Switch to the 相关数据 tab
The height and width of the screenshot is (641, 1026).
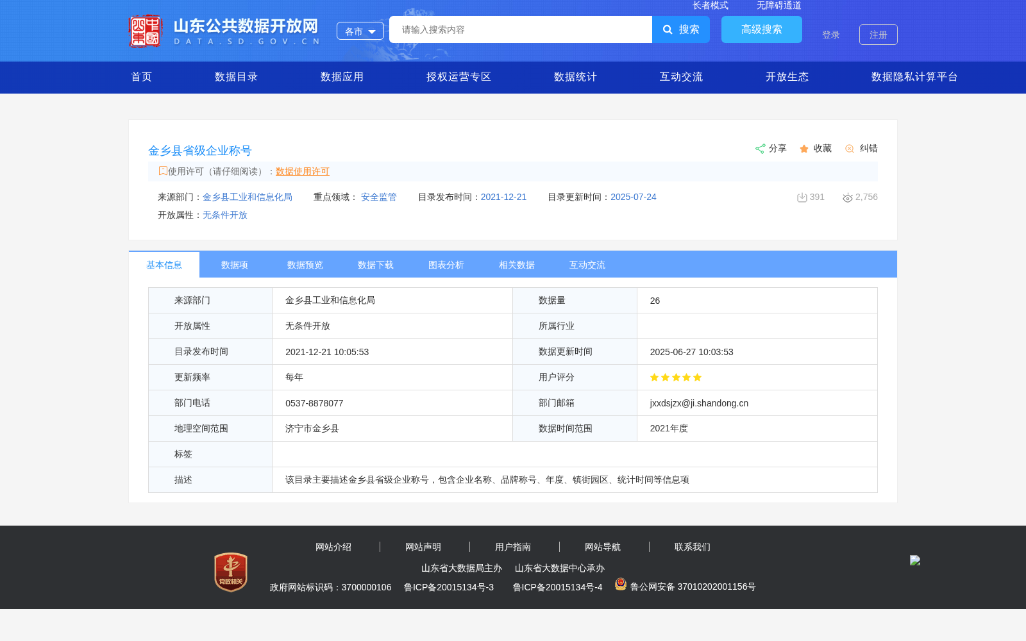click(x=517, y=265)
